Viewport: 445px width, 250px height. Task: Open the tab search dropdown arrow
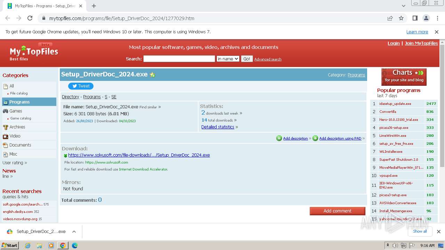[x=403, y=6]
